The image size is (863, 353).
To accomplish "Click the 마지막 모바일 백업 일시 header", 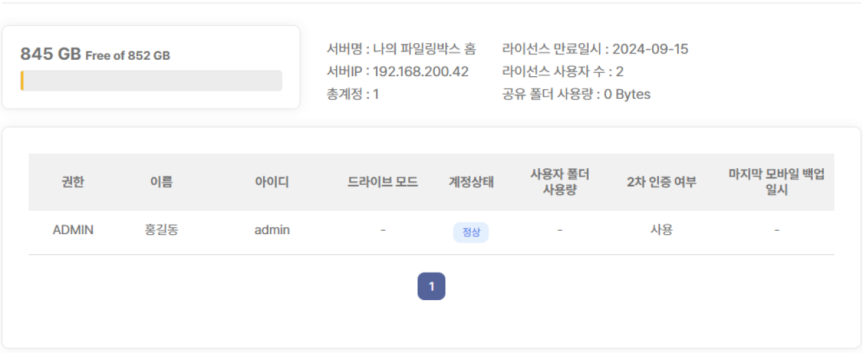I will coord(776,182).
